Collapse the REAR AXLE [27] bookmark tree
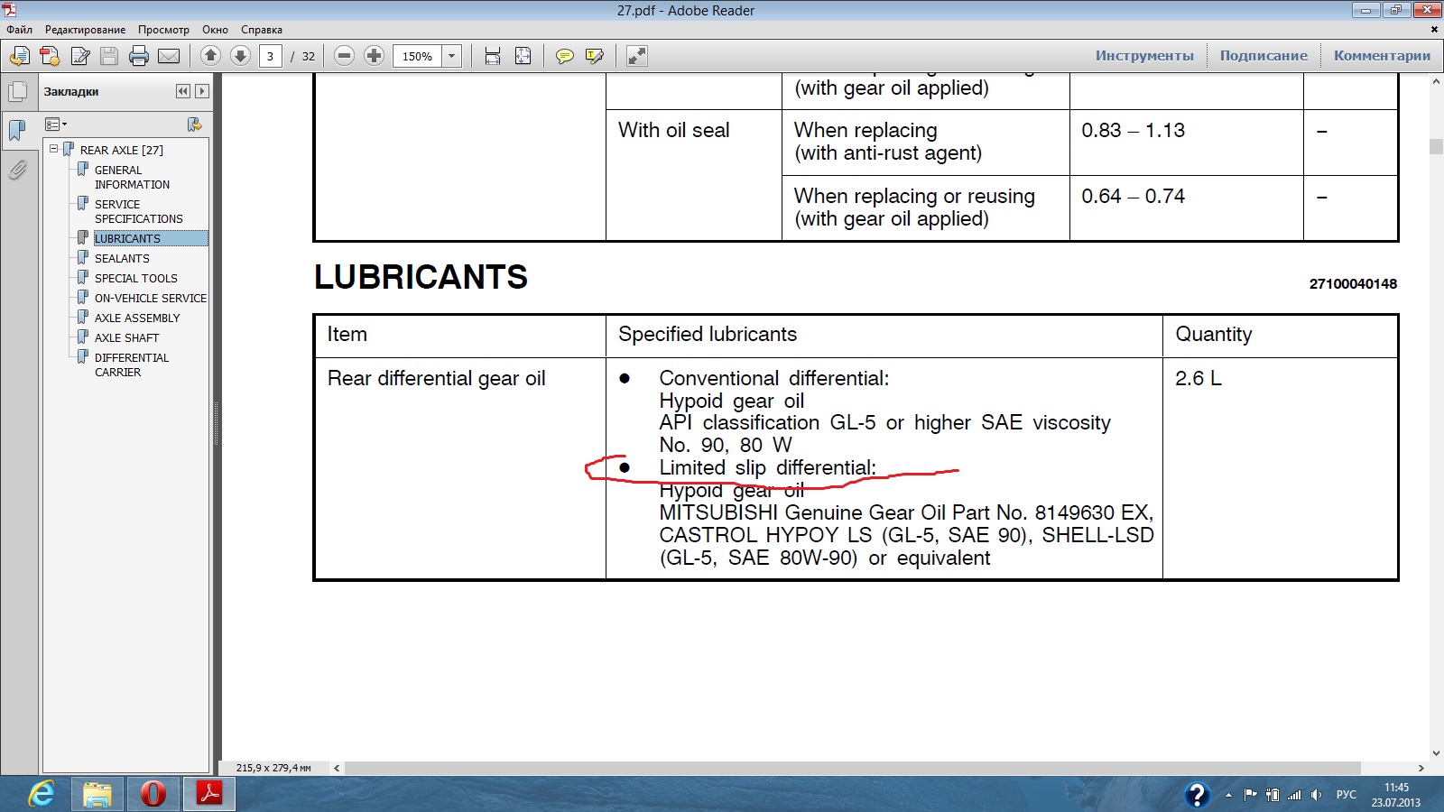The image size is (1444, 812). coord(54,149)
